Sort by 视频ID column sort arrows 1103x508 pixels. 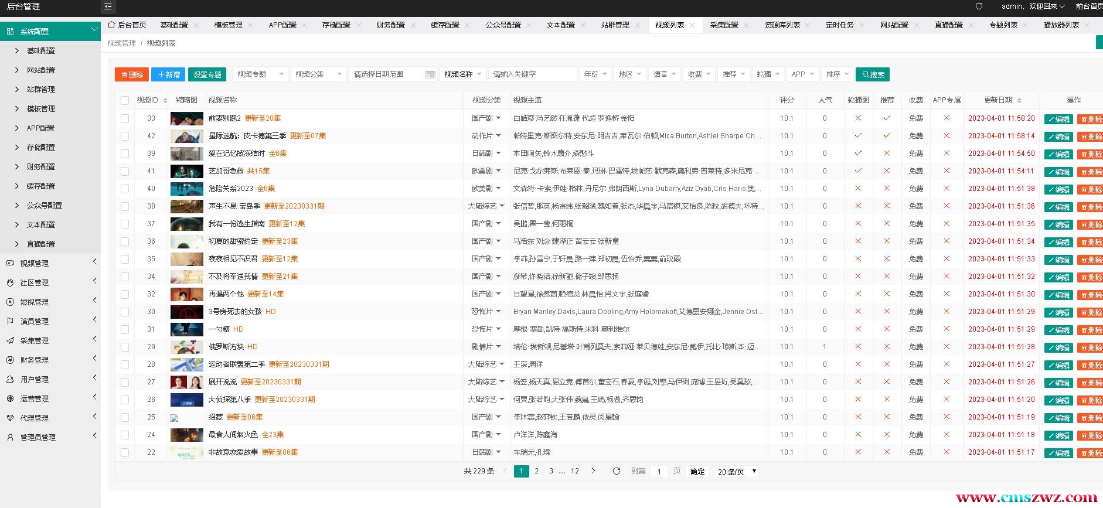coord(165,100)
